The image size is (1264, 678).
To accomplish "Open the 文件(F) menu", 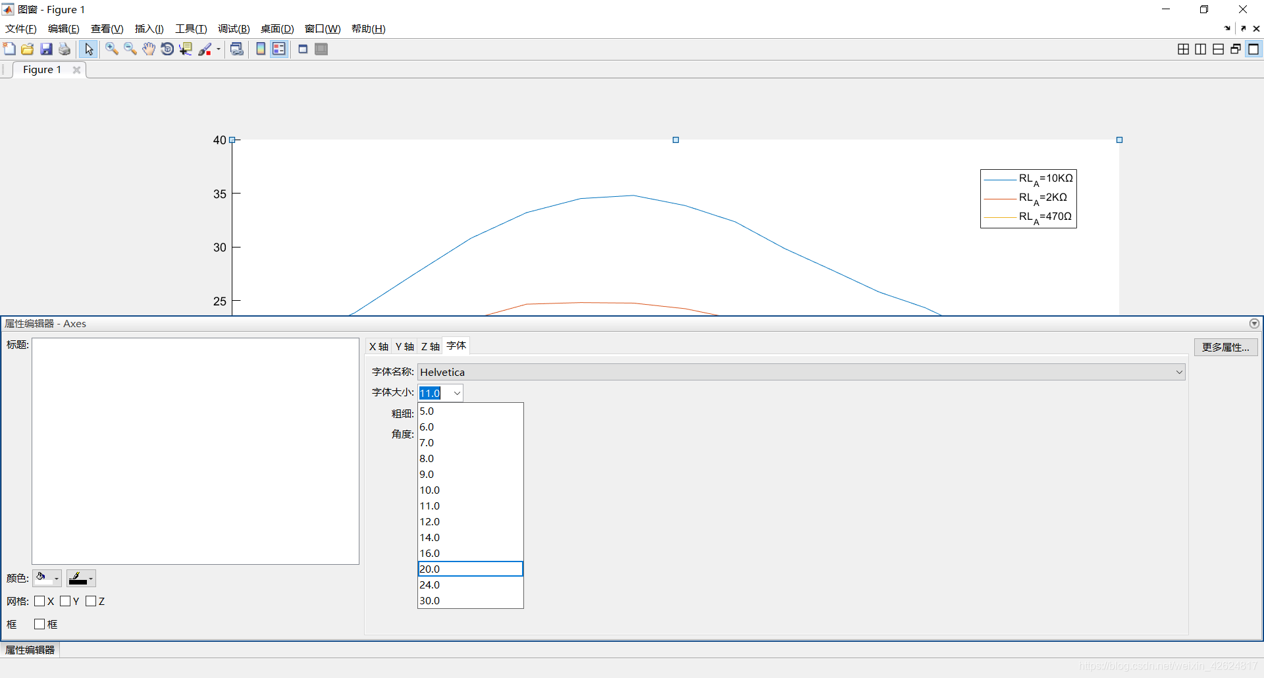I will [x=21, y=29].
